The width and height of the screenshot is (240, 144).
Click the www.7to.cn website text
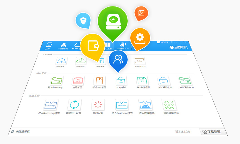coord(182,49)
